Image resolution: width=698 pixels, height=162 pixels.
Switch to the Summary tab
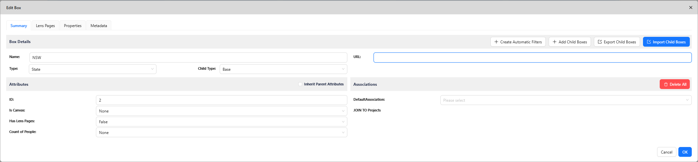tap(19, 25)
